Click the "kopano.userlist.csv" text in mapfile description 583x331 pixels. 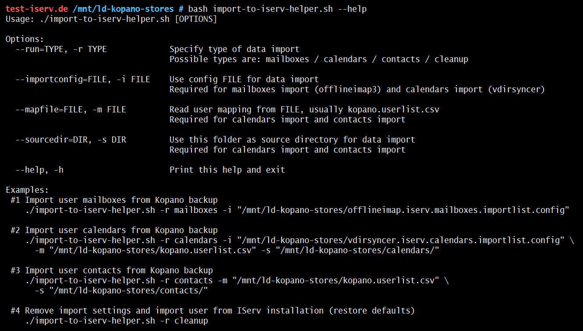[393, 110]
